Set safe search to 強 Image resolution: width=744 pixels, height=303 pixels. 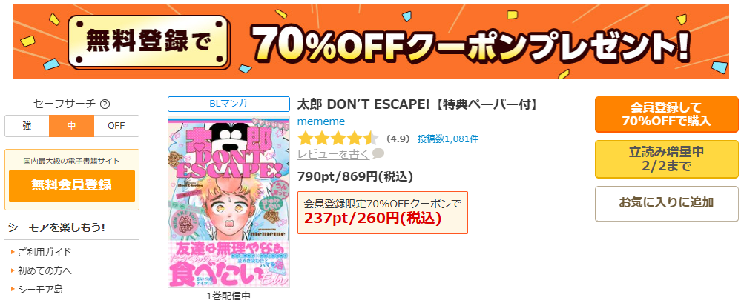[x=27, y=126]
